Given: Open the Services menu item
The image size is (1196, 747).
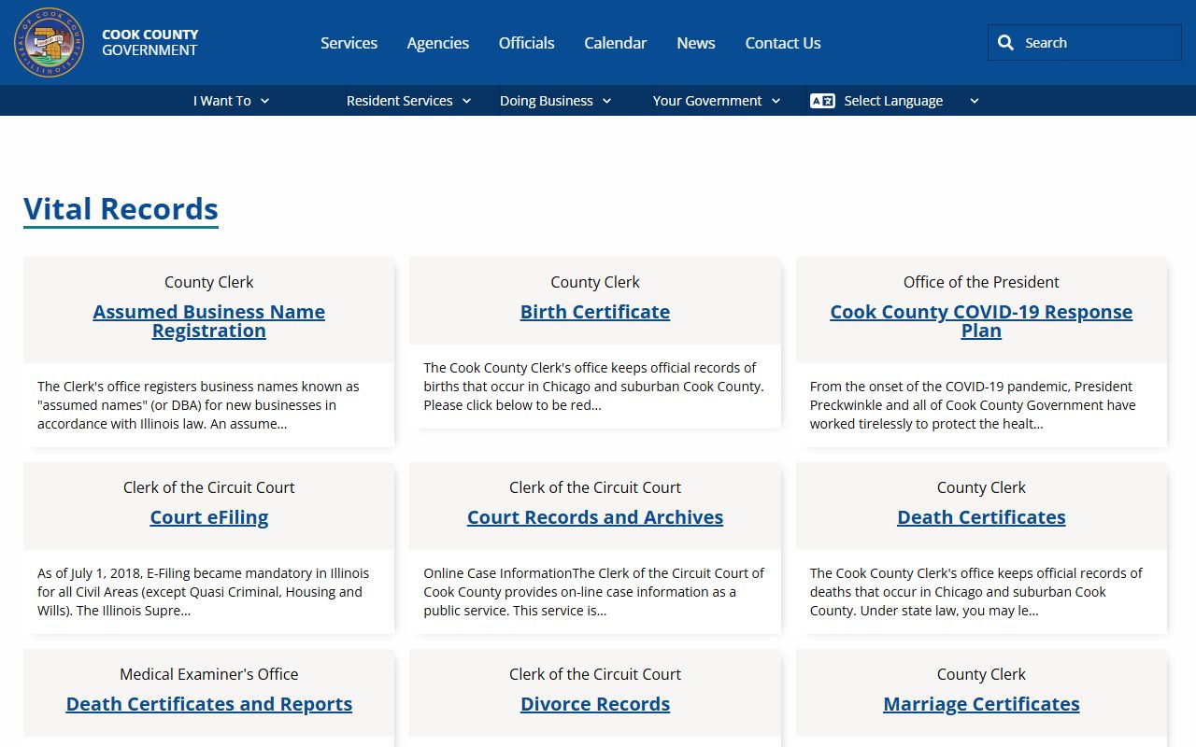Looking at the screenshot, I should (x=349, y=43).
